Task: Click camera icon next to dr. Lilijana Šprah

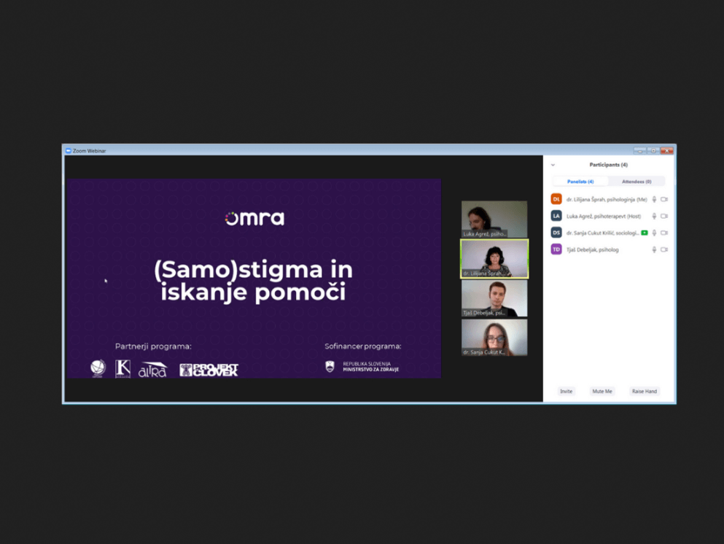Action: click(x=664, y=200)
